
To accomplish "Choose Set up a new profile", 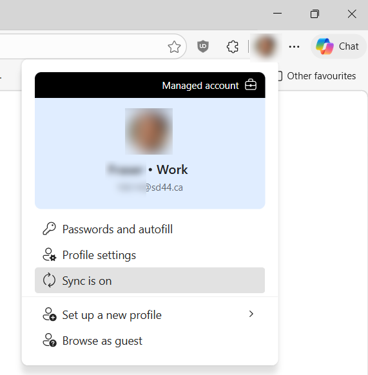I will (x=150, y=314).
